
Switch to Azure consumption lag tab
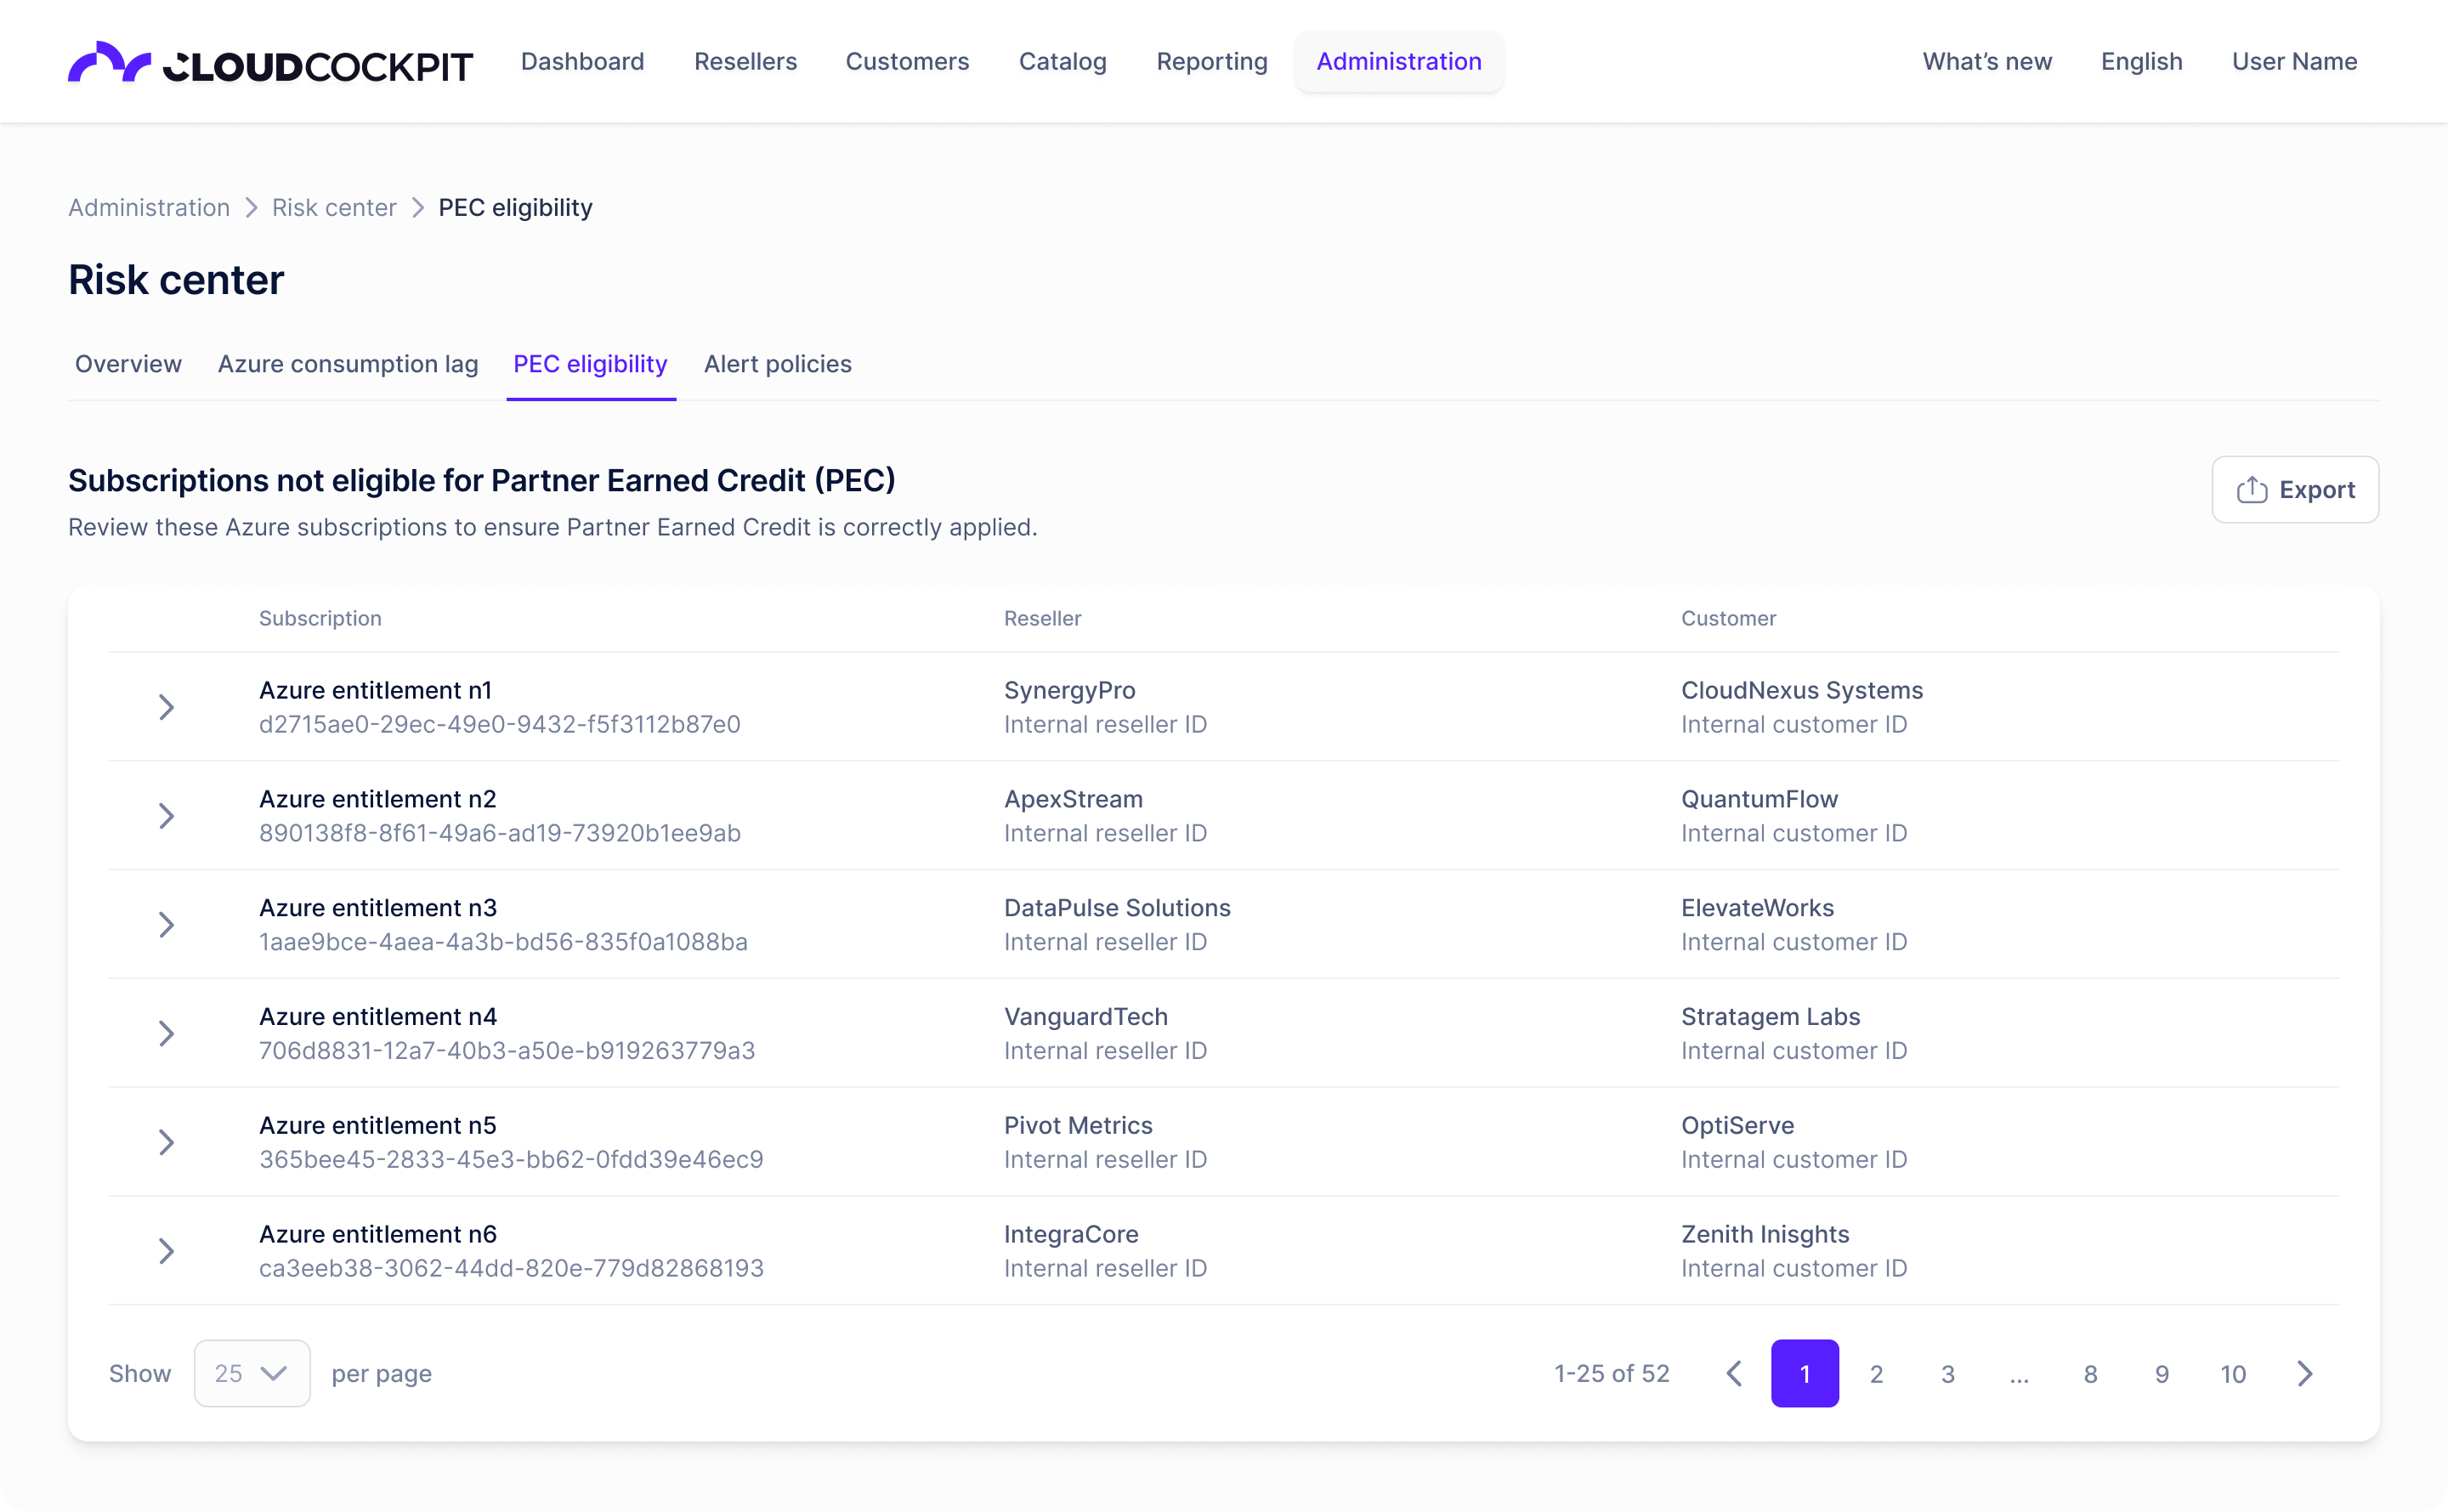click(348, 364)
